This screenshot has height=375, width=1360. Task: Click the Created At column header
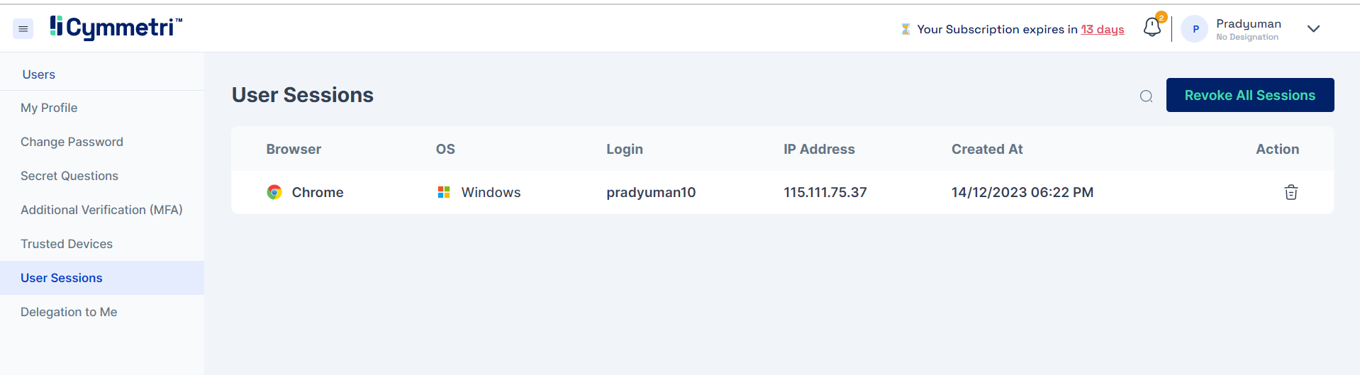pos(986,149)
